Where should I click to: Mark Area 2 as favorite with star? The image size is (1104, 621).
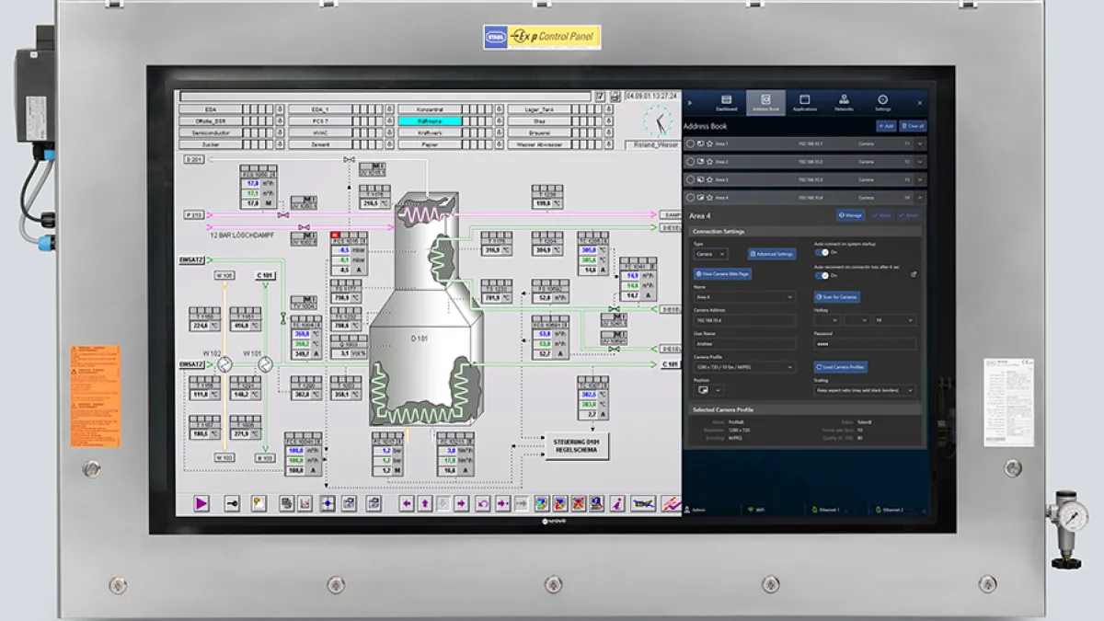click(x=710, y=162)
